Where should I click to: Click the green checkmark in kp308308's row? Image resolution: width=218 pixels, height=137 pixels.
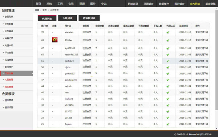(x=168, y=48)
